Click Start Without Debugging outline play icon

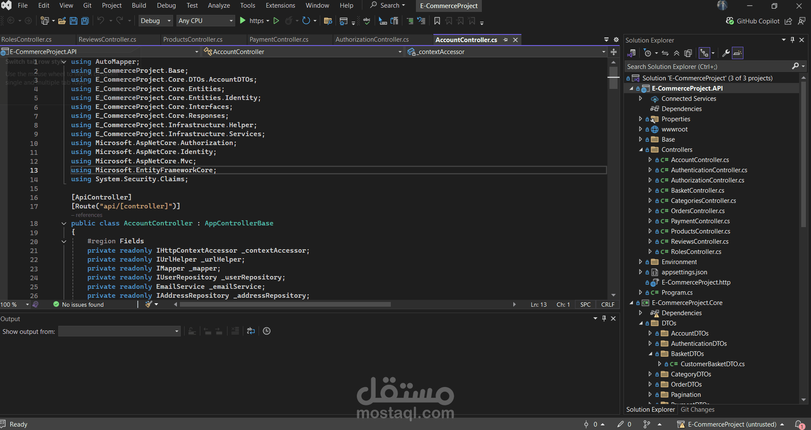pos(276,21)
